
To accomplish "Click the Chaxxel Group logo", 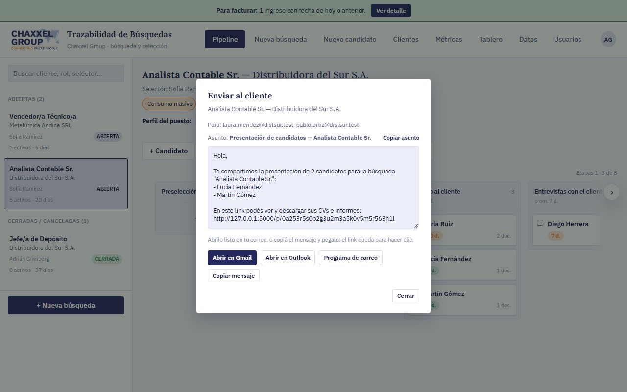I will coord(35,39).
